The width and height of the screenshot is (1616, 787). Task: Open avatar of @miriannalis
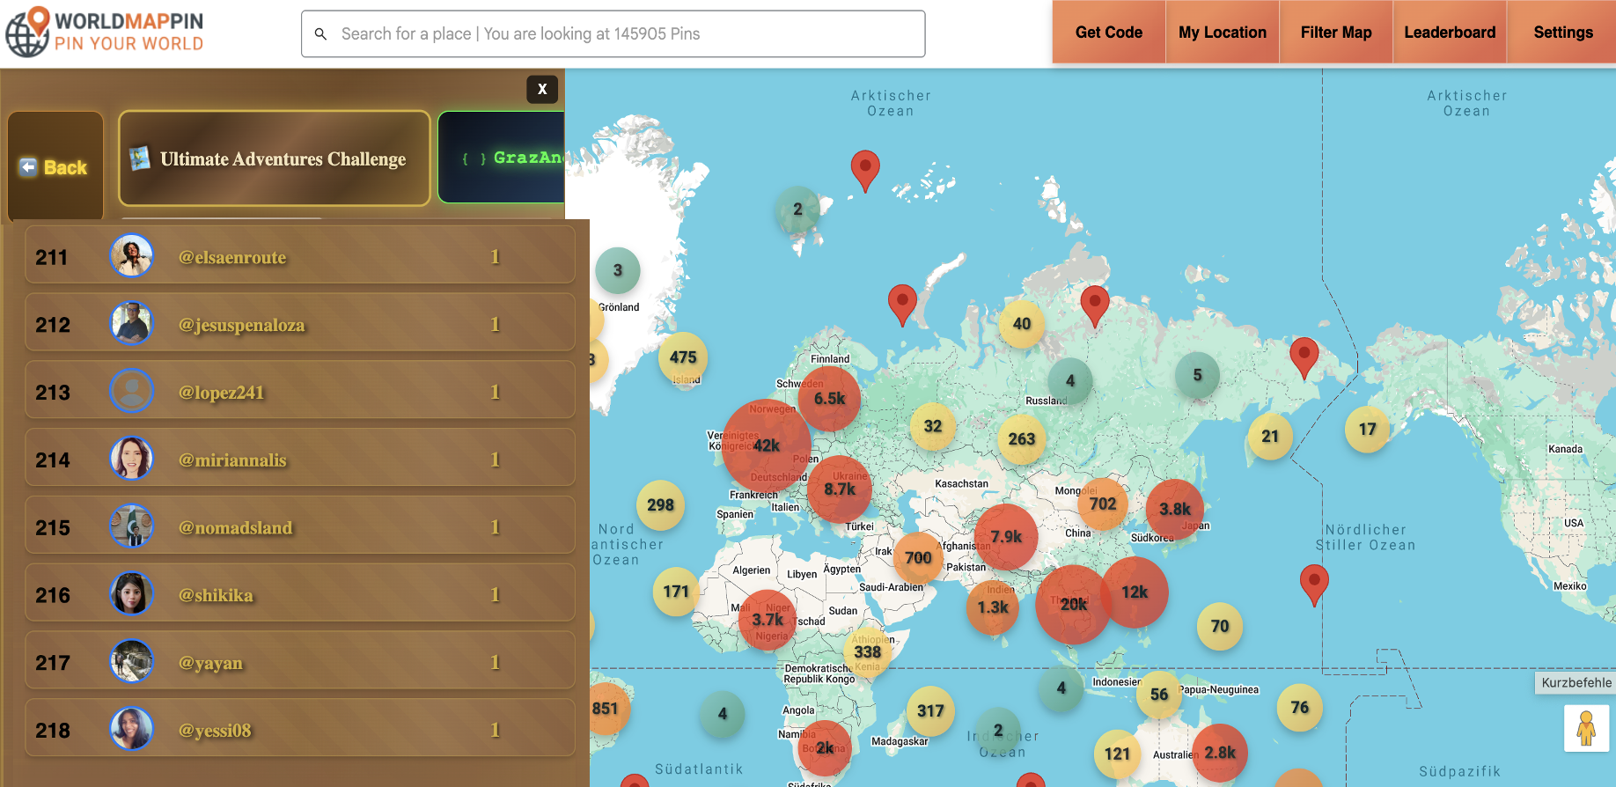(132, 460)
